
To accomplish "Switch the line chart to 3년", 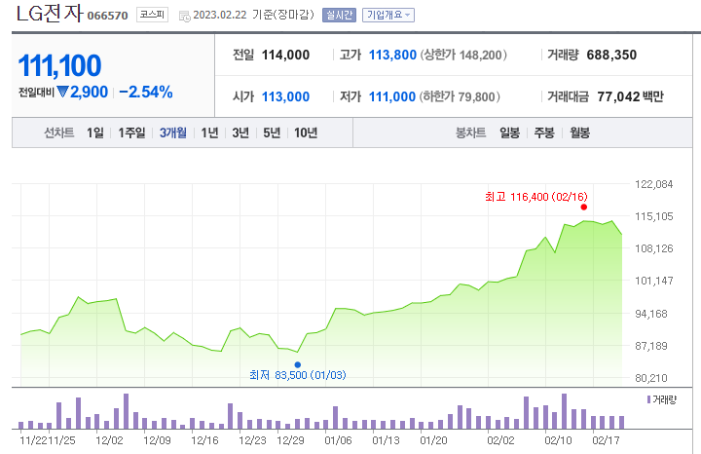I will point(240,132).
